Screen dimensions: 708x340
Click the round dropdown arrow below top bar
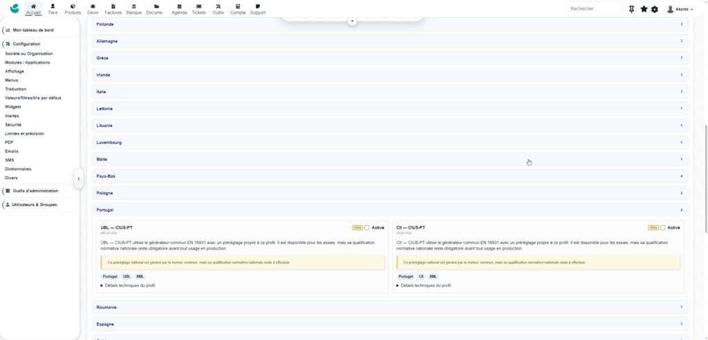tap(353, 21)
